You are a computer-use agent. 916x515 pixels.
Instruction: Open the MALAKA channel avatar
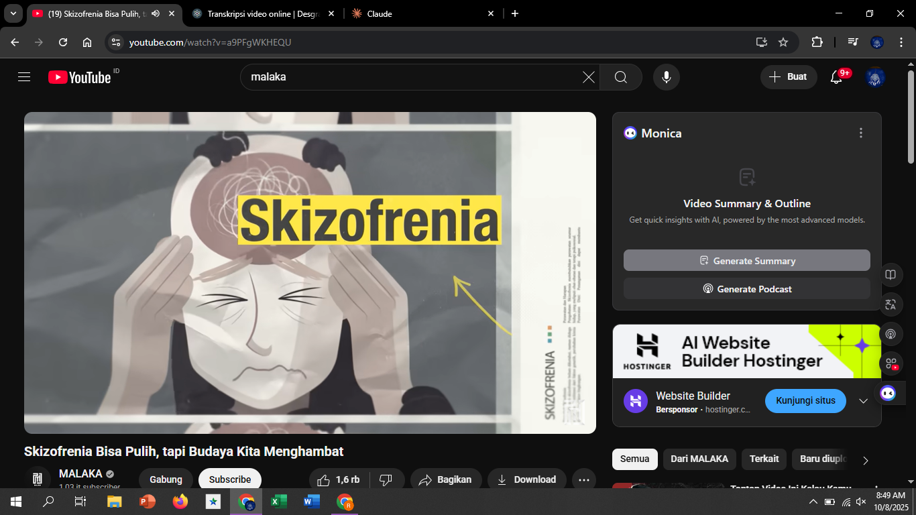point(38,479)
